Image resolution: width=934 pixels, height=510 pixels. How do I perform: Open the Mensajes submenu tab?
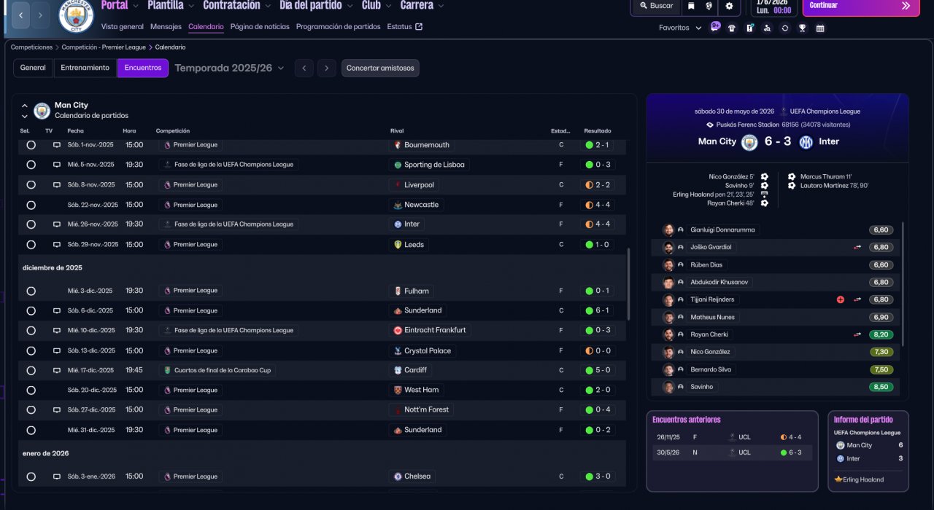(166, 27)
